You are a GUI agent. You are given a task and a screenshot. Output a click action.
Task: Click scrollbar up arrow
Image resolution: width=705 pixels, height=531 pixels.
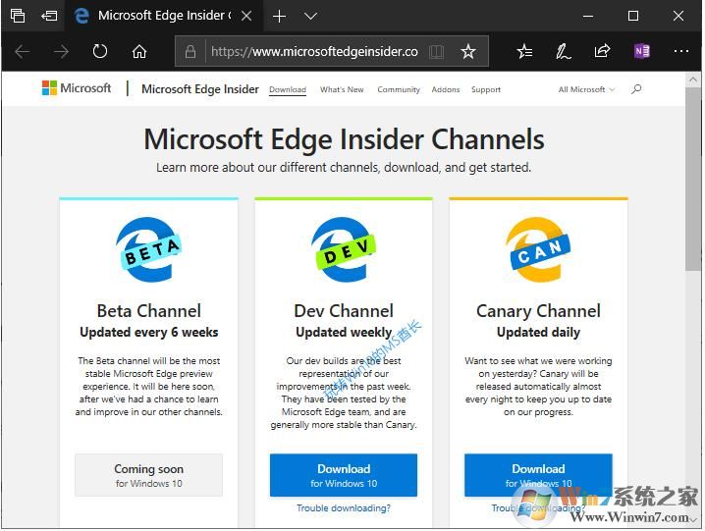pyautogui.click(x=693, y=80)
